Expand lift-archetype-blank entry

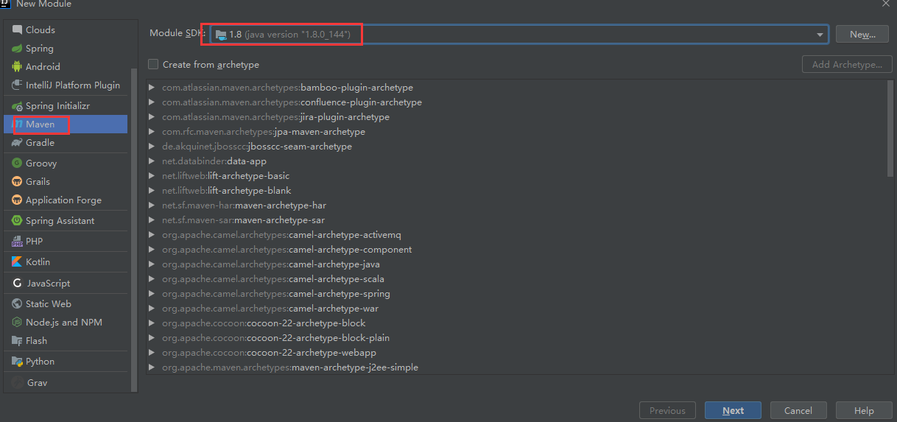point(152,191)
